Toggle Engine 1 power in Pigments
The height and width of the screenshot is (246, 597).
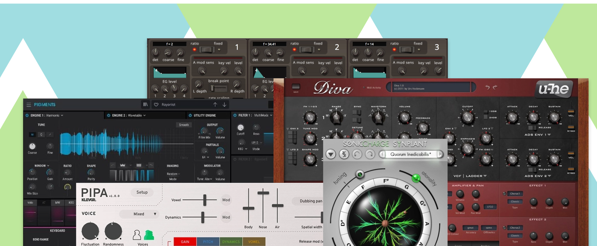click(x=27, y=115)
